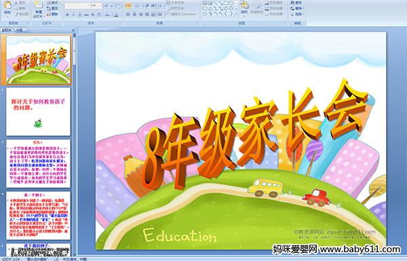
Task: Click the 8年级家长会 WordArt title on slide
Action: (x=254, y=135)
